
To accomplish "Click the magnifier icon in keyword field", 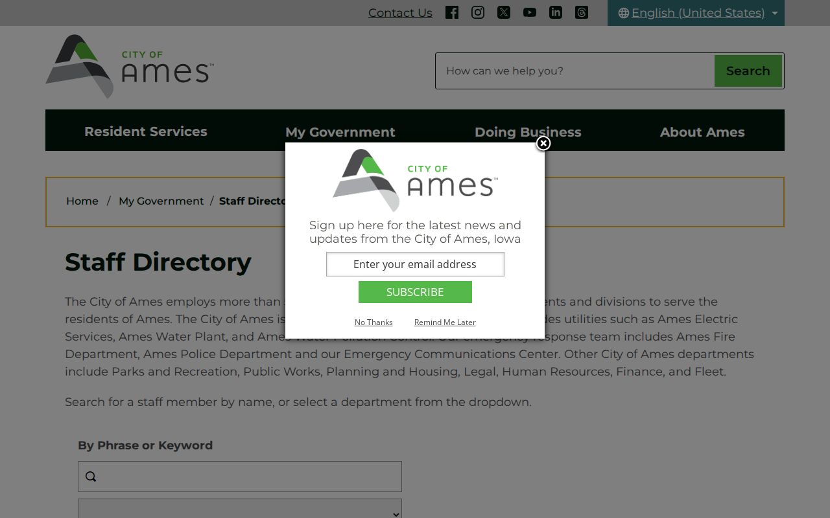I will pyautogui.click(x=91, y=477).
